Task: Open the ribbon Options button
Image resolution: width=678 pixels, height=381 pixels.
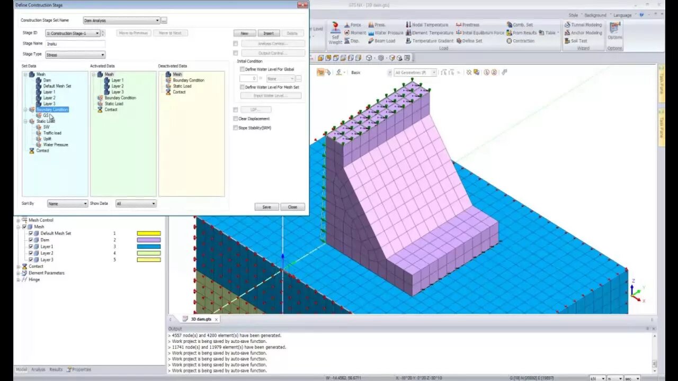Action: coord(614,31)
